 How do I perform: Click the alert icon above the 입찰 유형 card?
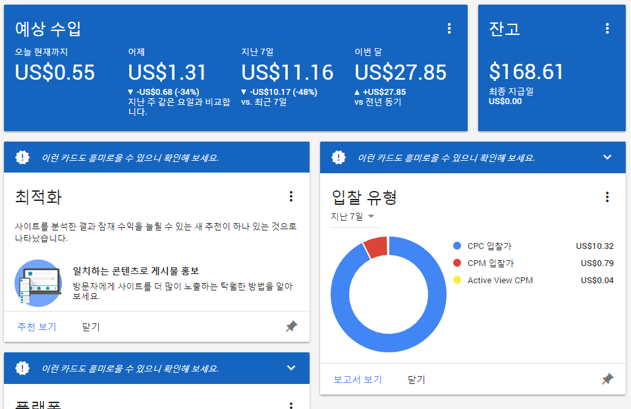339,157
